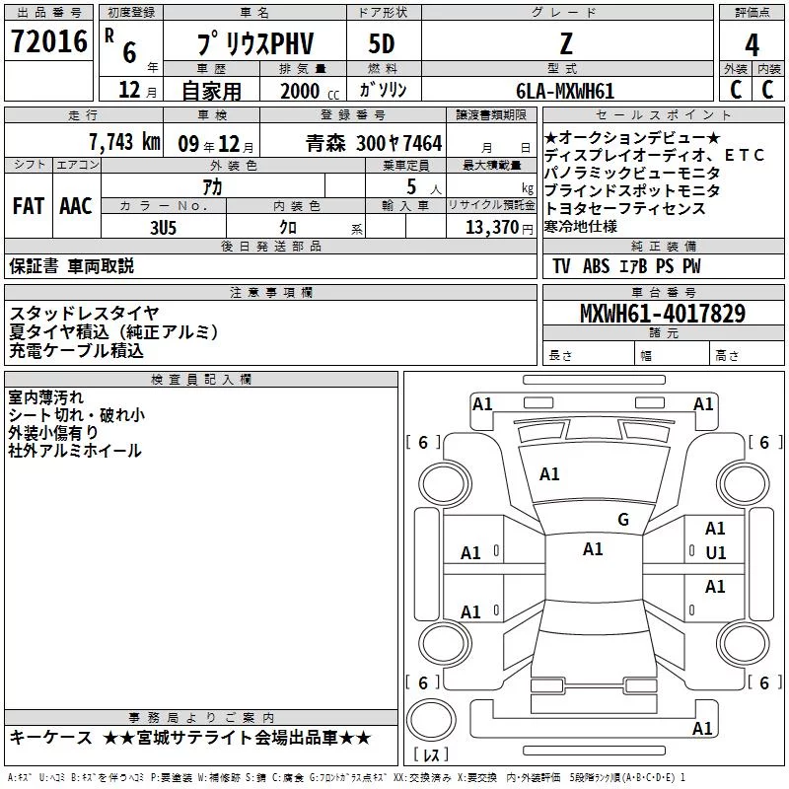789x789 pixels.
Task: Click トヨタセーフティセンス line
Action: [624, 208]
